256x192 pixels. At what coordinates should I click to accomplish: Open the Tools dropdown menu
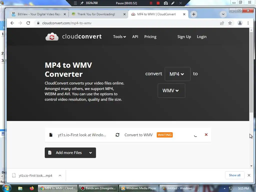[119, 37]
